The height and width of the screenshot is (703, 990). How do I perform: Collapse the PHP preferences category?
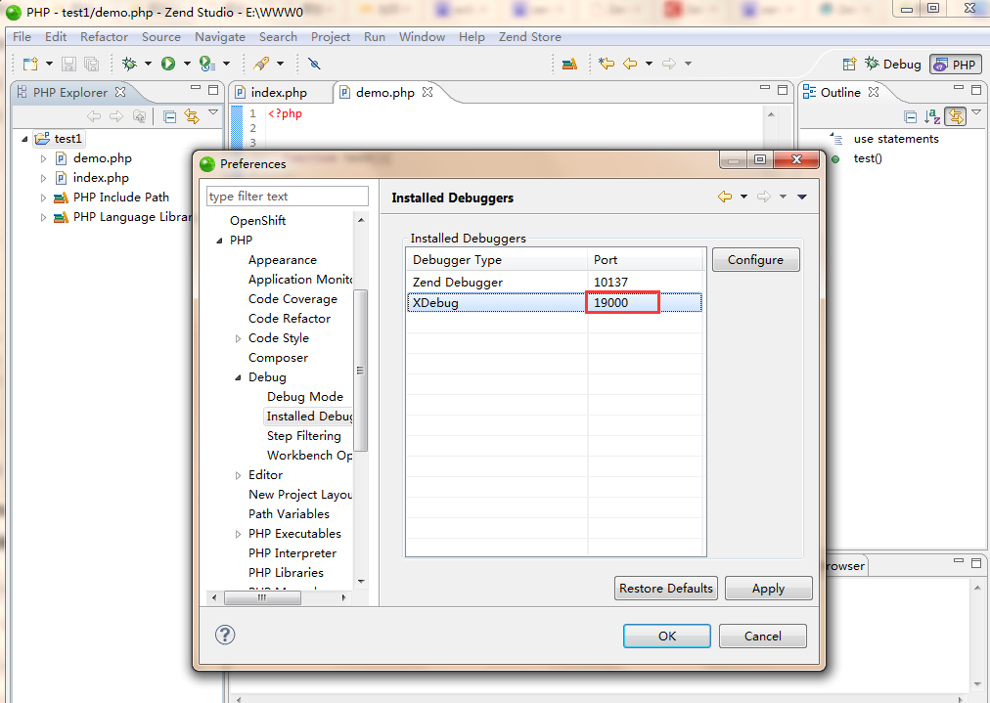point(219,241)
